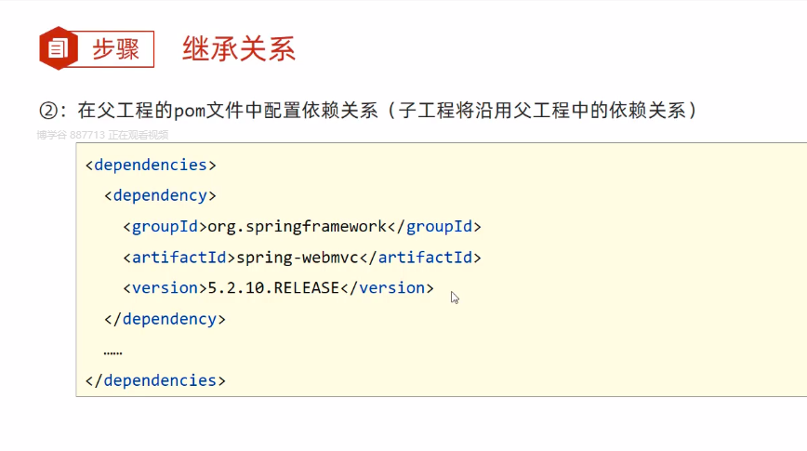Click the 继承关系 slide title
807x451 pixels.
point(239,49)
